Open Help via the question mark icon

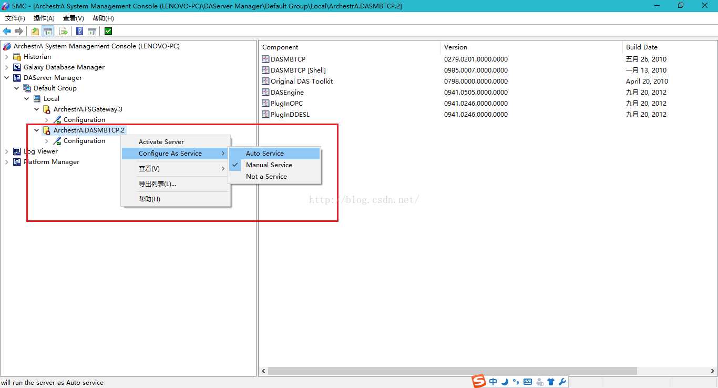click(79, 31)
